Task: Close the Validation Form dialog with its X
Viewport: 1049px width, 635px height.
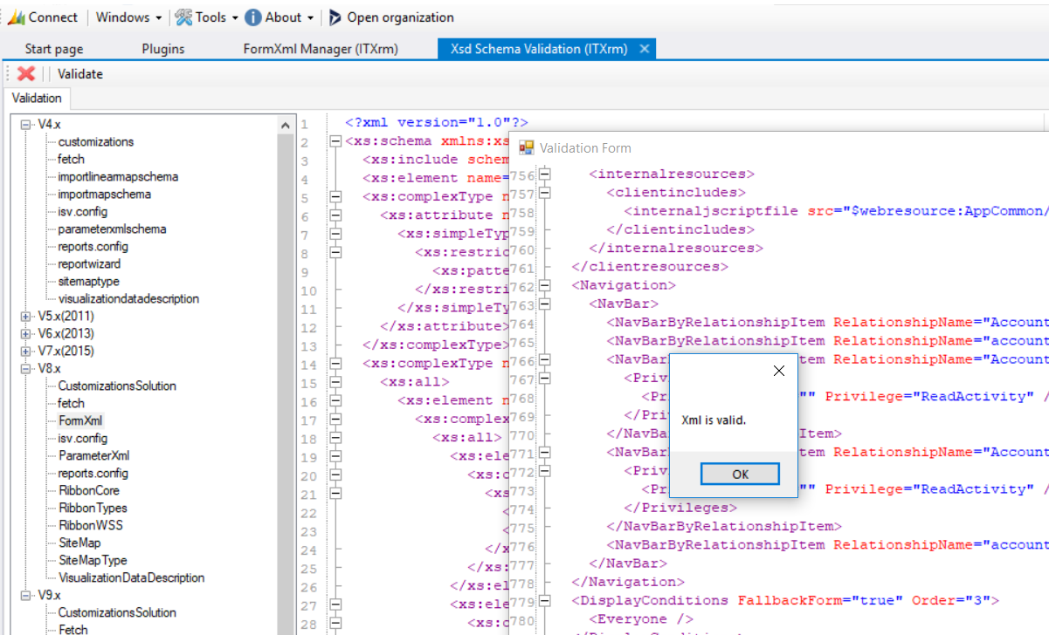Action: 778,370
